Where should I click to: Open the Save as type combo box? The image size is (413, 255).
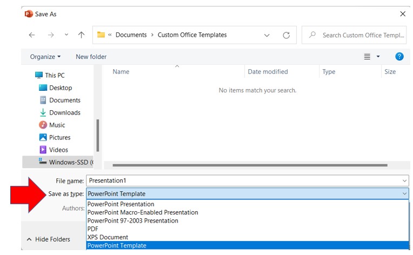click(248, 194)
